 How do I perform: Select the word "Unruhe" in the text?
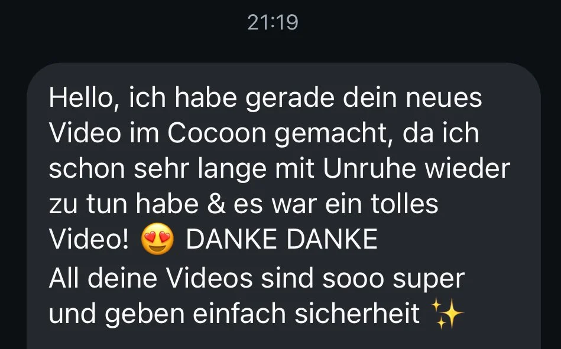point(369,168)
